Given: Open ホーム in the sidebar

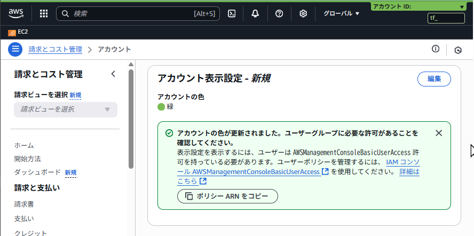Looking at the screenshot, I should (x=24, y=145).
